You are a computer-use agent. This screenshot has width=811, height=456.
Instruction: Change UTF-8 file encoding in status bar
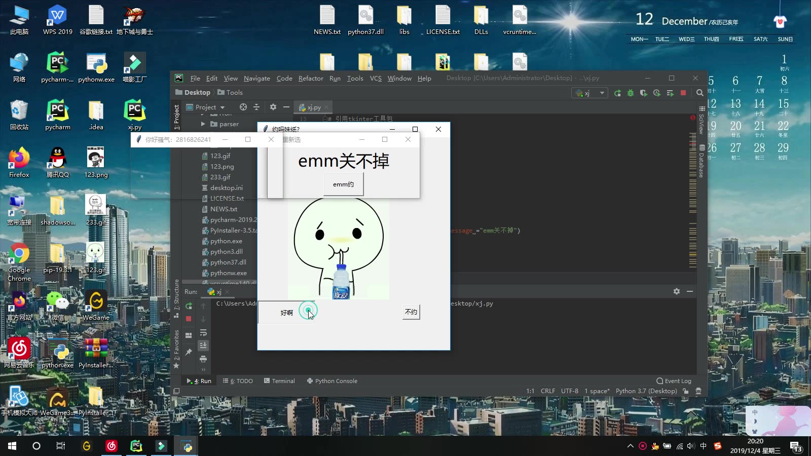coord(570,391)
